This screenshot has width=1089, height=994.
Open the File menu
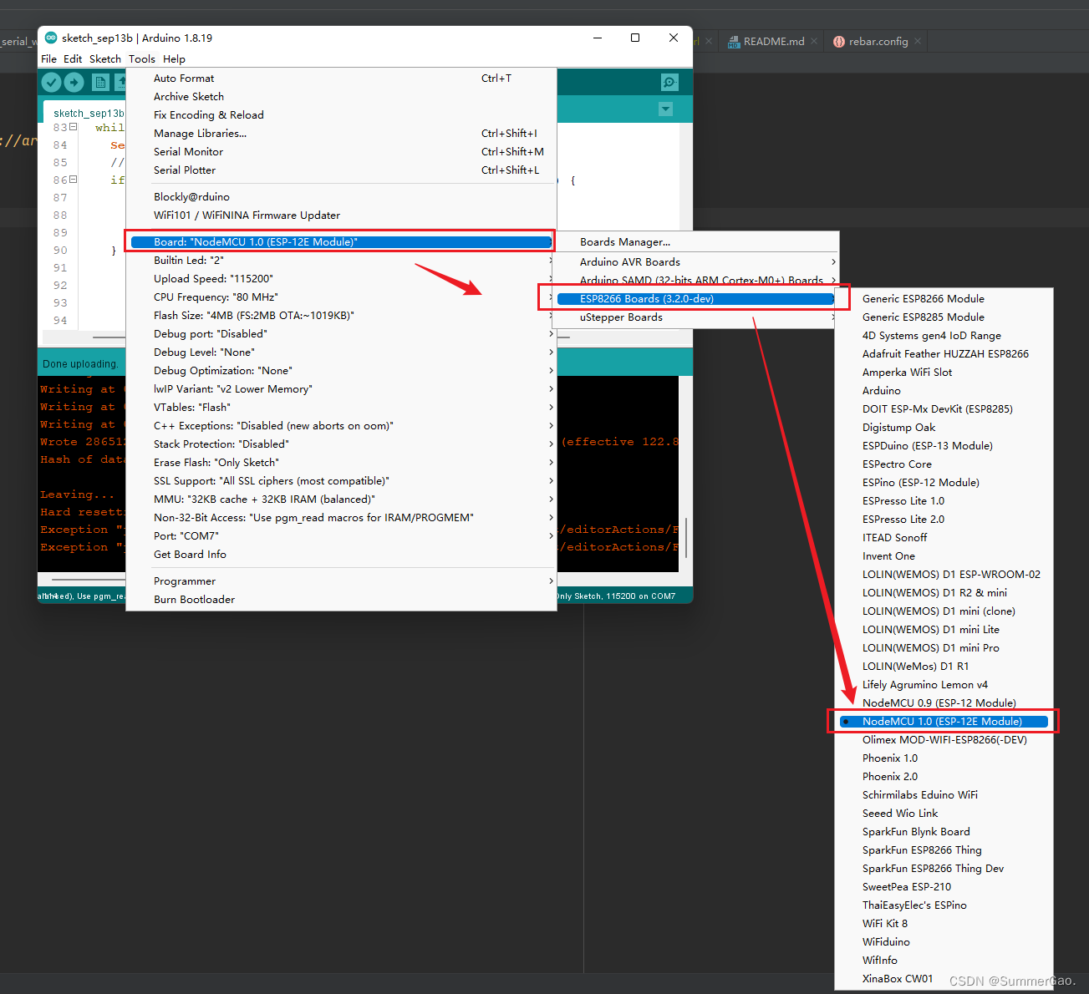(x=49, y=59)
